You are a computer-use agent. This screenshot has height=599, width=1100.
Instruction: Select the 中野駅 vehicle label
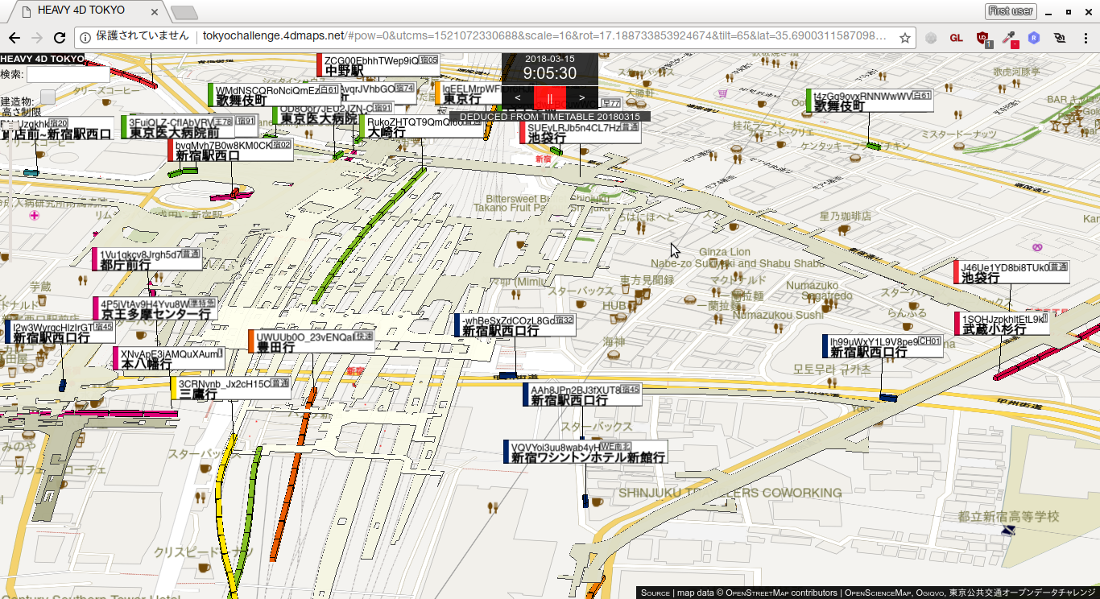coord(378,65)
